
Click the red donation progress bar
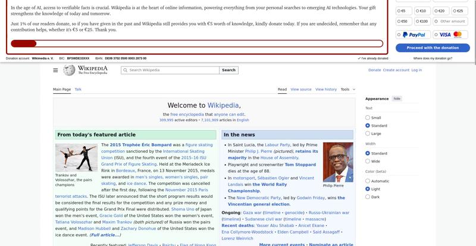(24, 43)
